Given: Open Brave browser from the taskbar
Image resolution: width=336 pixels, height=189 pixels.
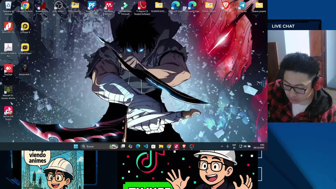Looking at the screenshot, I should pos(184,146).
